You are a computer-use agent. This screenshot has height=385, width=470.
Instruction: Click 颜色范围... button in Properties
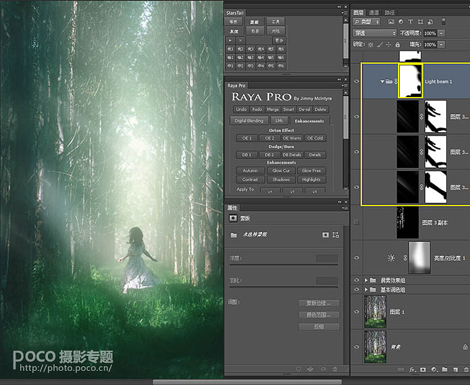(x=319, y=315)
